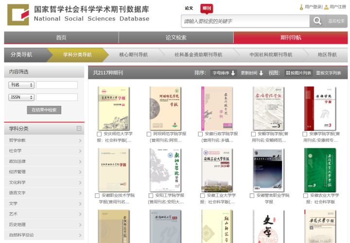Open the 安庆师范大学学报 cover thumbnail
The width and height of the screenshot is (350, 243).
(114, 108)
